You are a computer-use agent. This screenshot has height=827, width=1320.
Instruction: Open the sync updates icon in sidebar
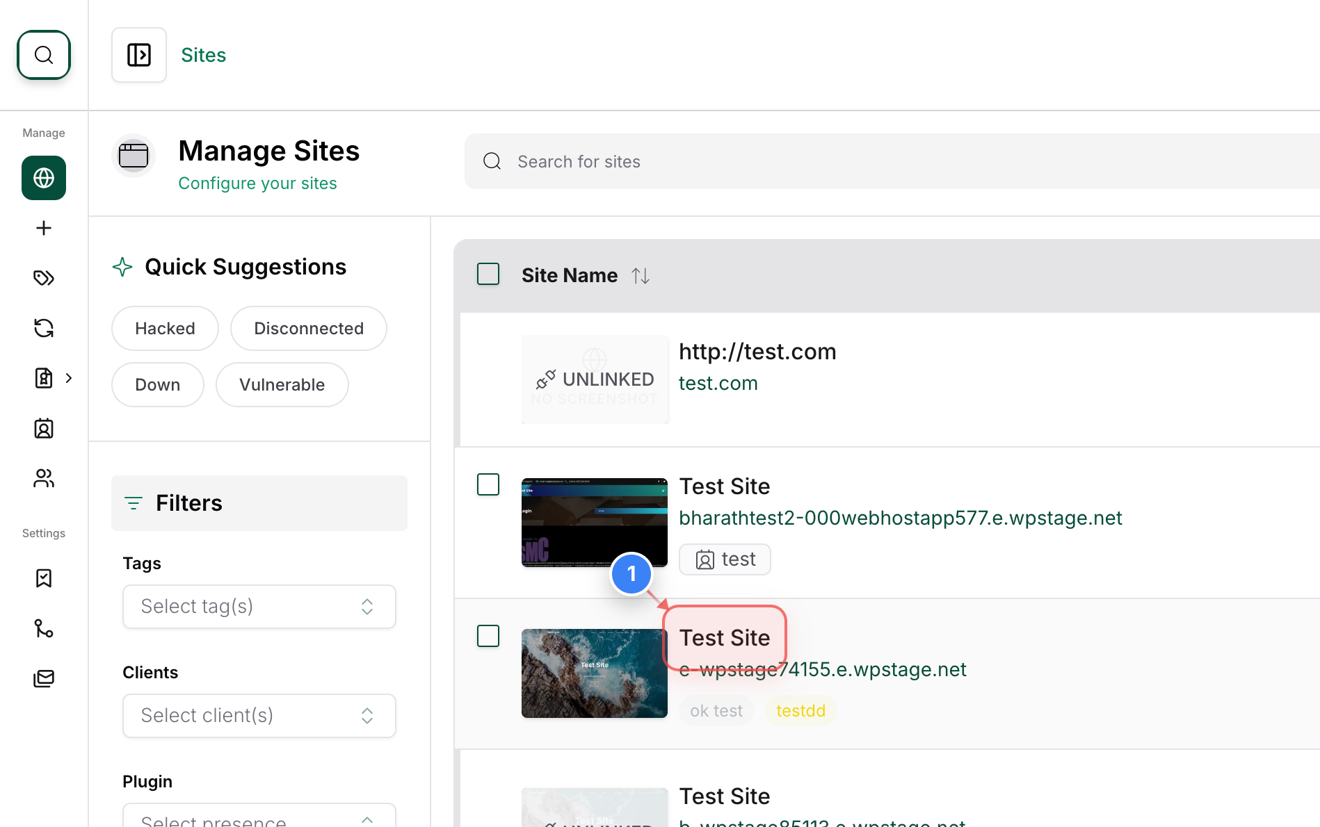44,328
